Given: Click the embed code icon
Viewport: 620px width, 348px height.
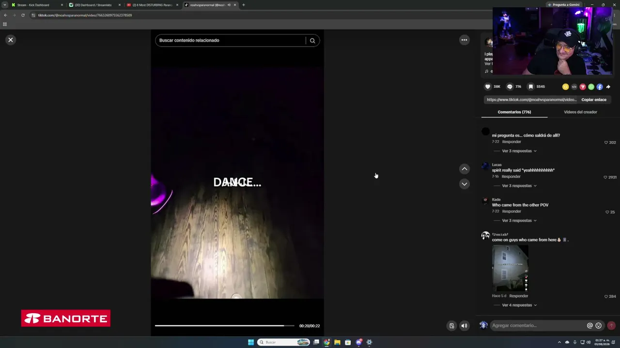Looking at the screenshot, I should 574,87.
